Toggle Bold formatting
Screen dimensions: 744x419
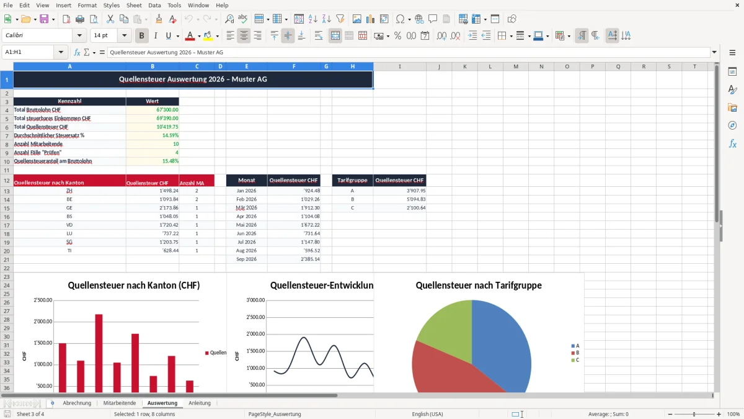[142, 36]
